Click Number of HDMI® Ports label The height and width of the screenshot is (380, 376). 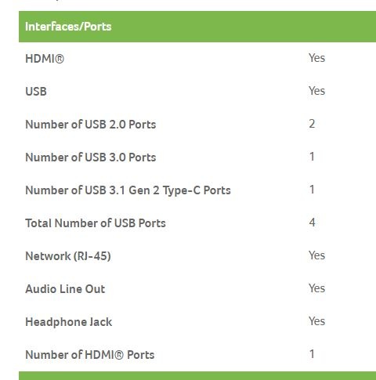point(90,355)
